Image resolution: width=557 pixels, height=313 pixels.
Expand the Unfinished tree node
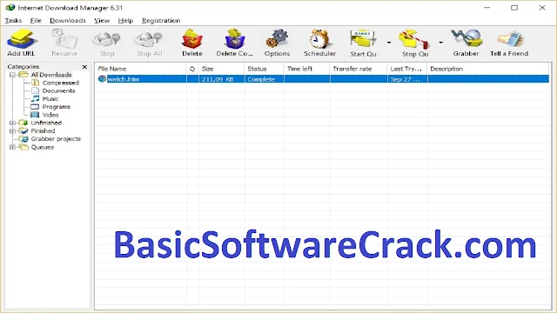pyautogui.click(x=12, y=123)
